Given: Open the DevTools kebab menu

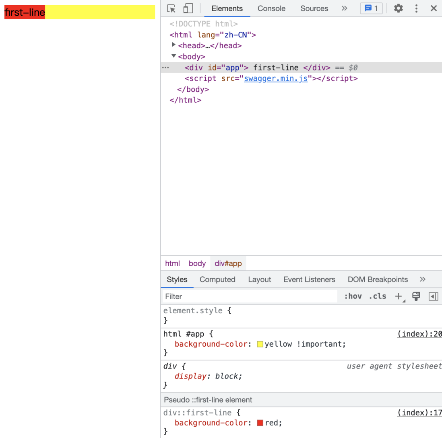Looking at the screenshot, I should coord(416,8).
